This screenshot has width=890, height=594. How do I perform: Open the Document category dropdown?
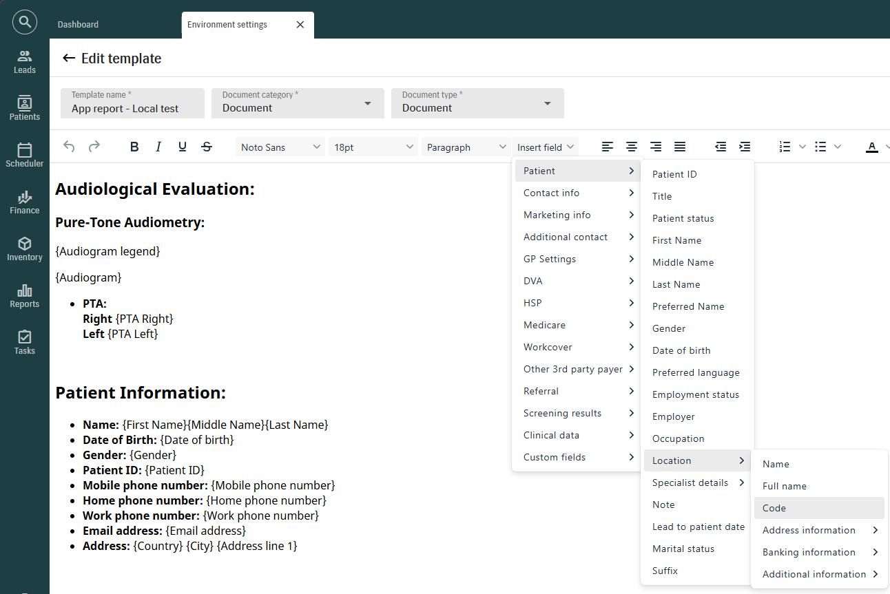(298, 103)
